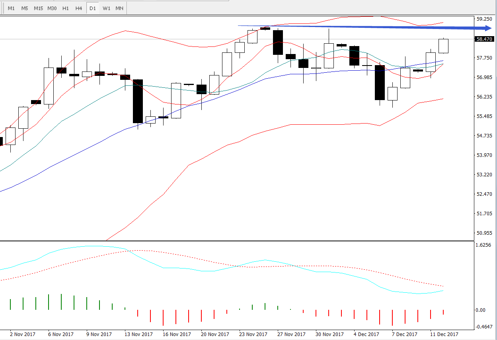The width and height of the screenshot is (497, 340).
Task: Click the 13 Nov 2017 date label
Action: [139, 334]
